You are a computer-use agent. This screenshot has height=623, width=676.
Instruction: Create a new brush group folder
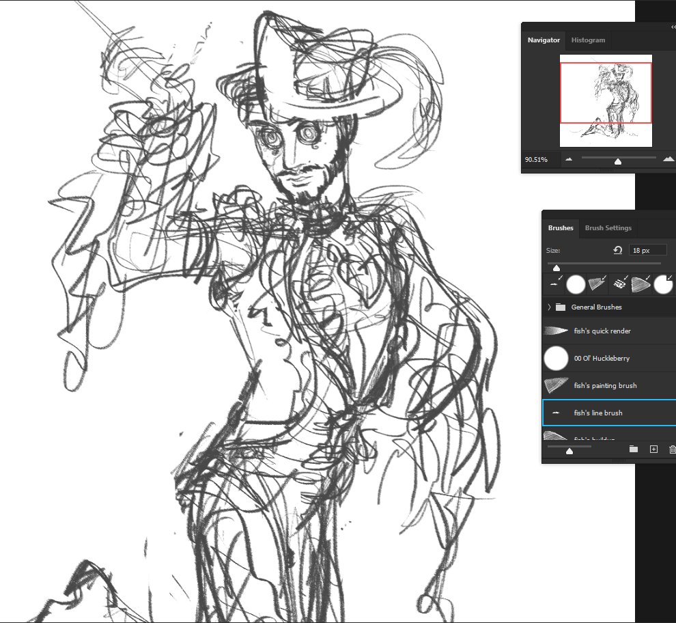633,449
